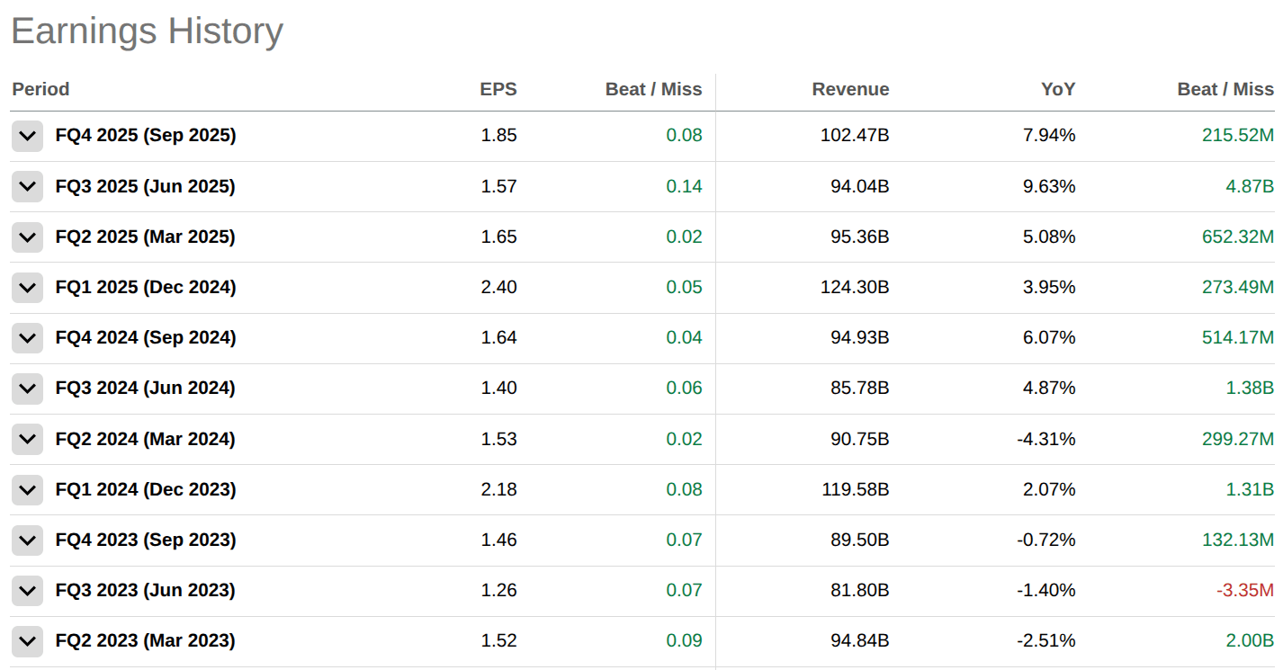Expand the FQ3 2023 (Jun 2023) row details
Image resolution: width=1283 pixels, height=670 pixels.
(27, 590)
